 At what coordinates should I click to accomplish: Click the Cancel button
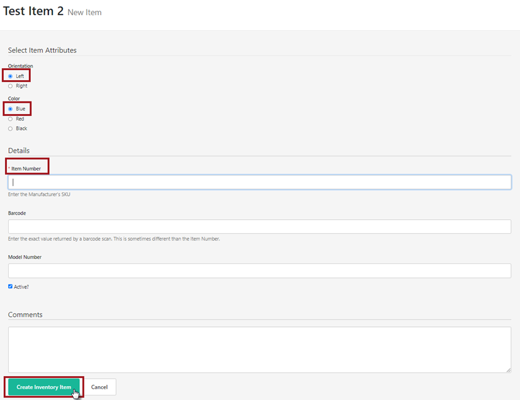99,387
